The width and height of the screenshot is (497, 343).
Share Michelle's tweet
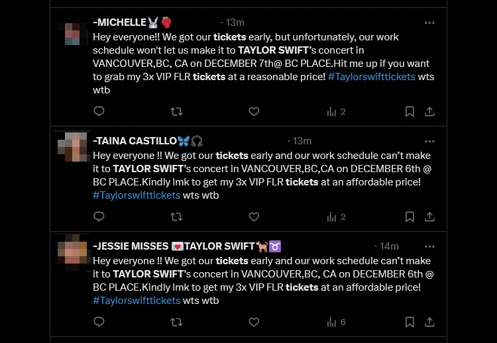click(429, 111)
